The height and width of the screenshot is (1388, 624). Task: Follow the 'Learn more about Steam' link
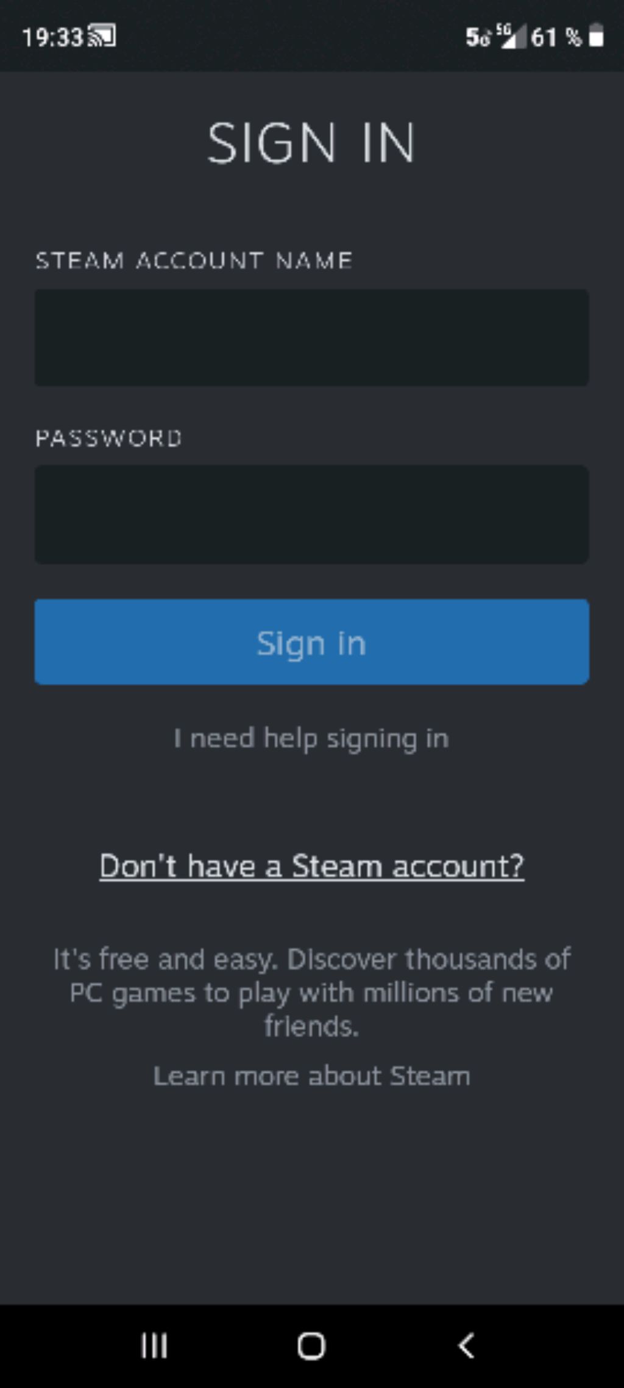pyautogui.click(x=311, y=1076)
